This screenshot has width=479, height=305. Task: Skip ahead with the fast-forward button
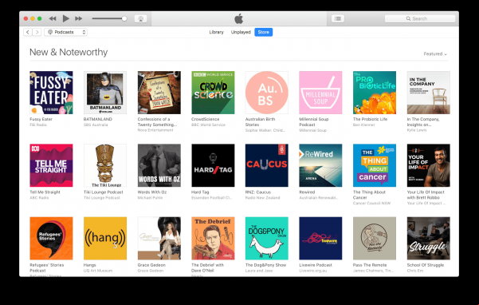point(79,18)
